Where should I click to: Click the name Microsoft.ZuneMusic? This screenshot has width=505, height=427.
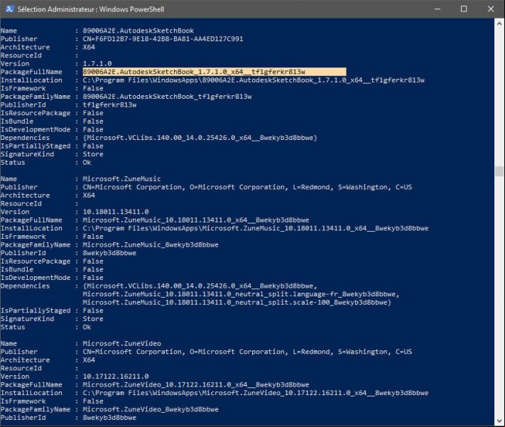[x=121, y=179]
